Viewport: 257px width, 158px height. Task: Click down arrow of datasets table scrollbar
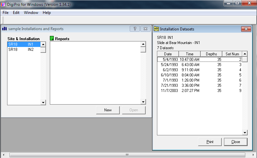tap(245, 133)
